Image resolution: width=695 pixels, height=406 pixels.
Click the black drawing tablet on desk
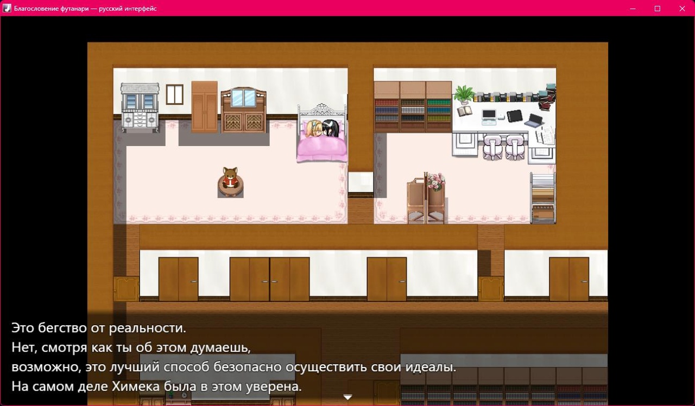514,116
